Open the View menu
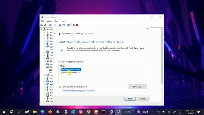This screenshot has width=204, height=115. [56, 21]
